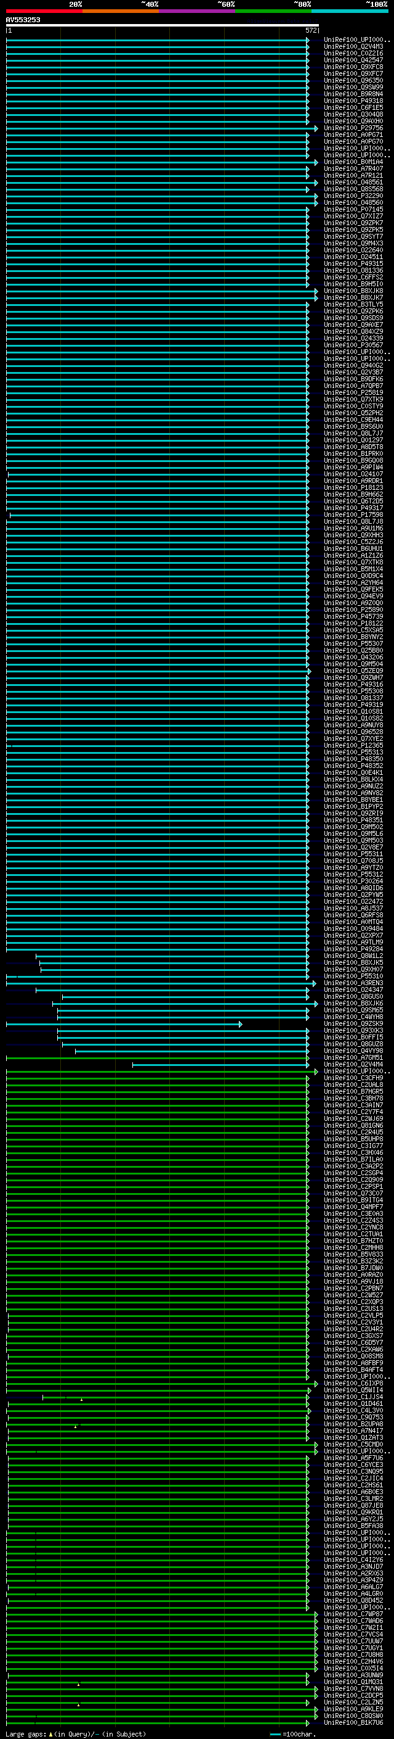Click the green ~80% identity legend segment
This screenshot has width=394, height=1739.
point(273,11)
